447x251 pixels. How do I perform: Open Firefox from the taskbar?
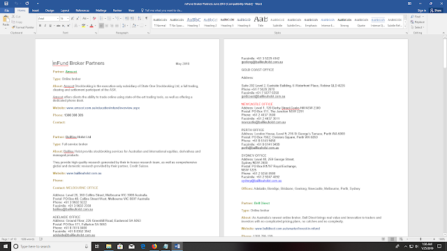click(x=154, y=246)
